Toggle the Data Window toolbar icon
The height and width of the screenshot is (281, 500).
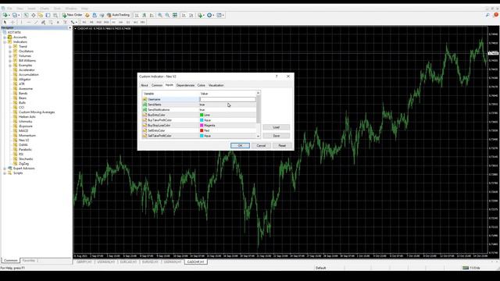pos(33,15)
